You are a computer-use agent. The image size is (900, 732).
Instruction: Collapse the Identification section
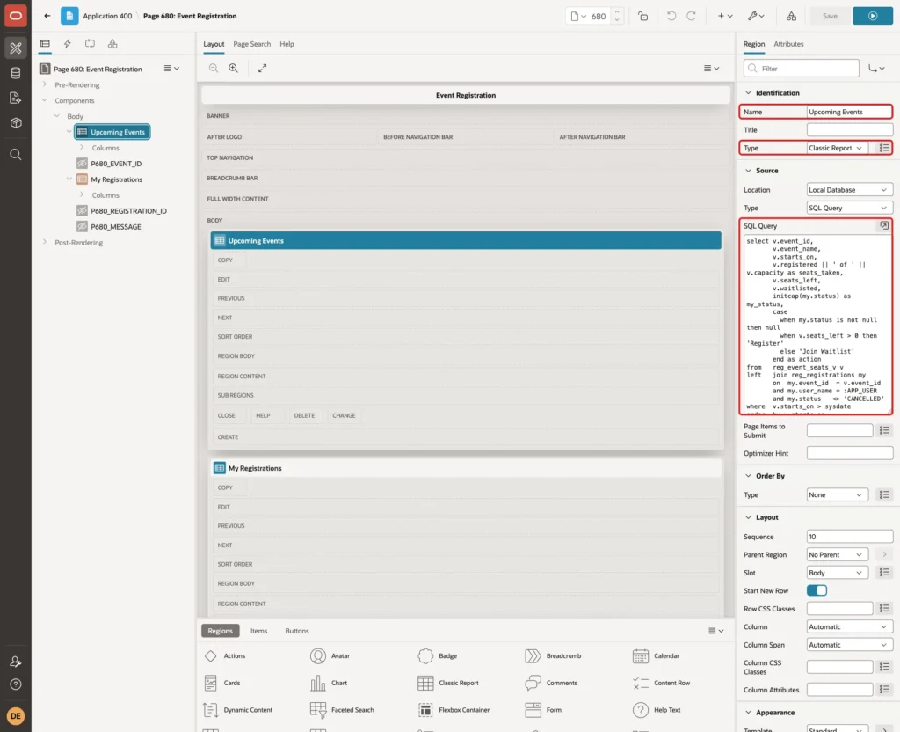(748, 93)
